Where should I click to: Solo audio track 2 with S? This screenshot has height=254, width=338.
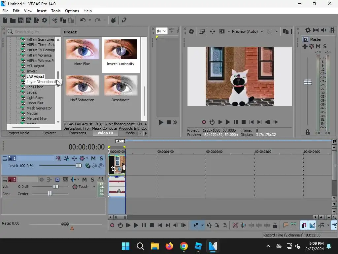tap(92, 180)
